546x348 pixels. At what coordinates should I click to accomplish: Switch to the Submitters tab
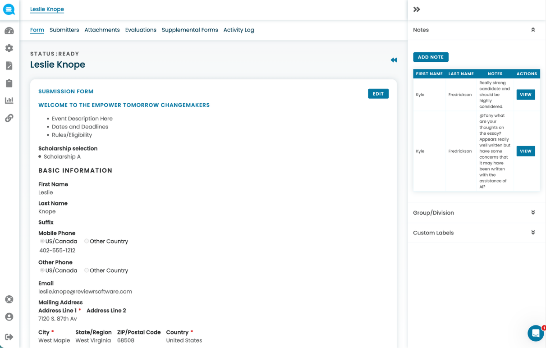tap(64, 30)
